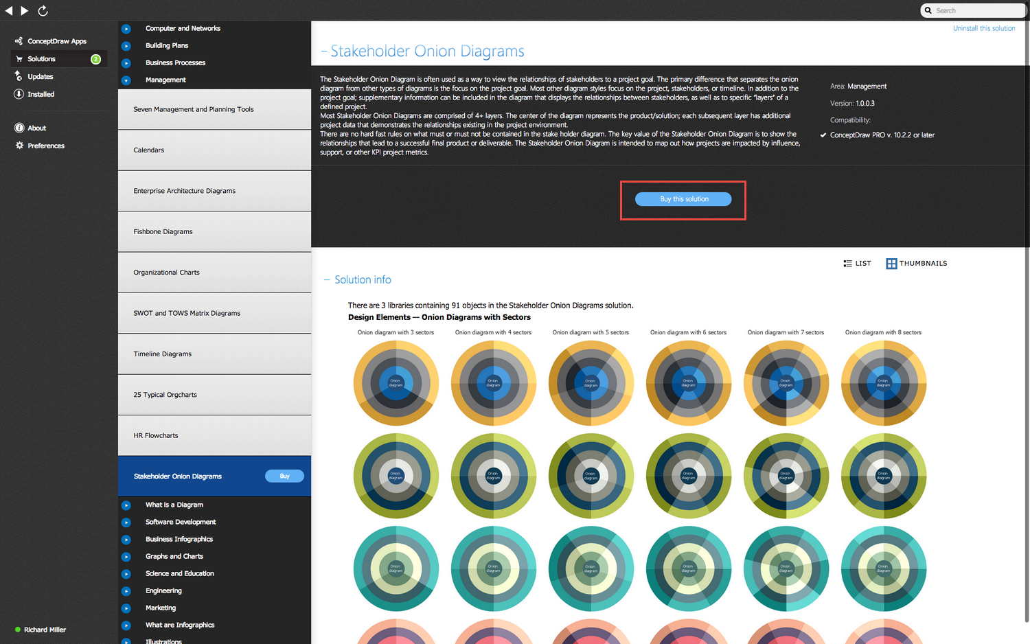1030x644 pixels.
Task: Select the orange onion diagram with 8 sectors
Action: 884,383
